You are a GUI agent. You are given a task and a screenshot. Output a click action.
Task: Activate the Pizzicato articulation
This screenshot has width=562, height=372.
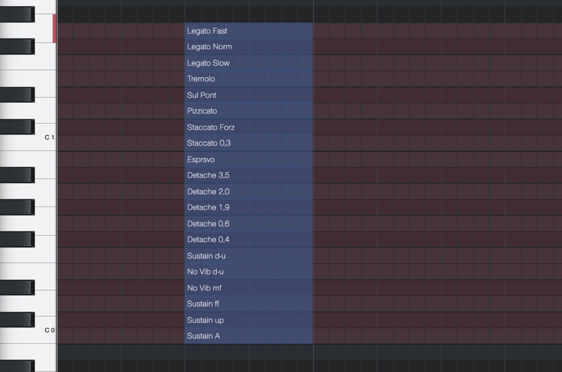click(247, 111)
